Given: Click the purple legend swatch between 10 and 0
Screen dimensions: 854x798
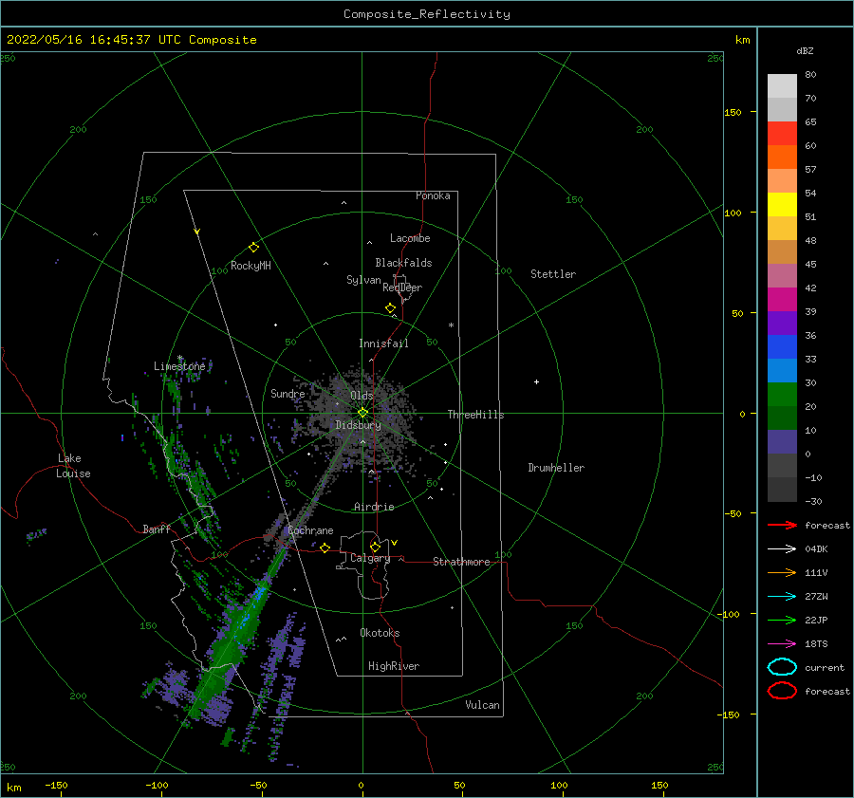Looking at the screenshot, I should tap(782, 441).
